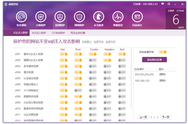
Task: Enable s002 Cookie switch
Action: [x=93, y=60]
